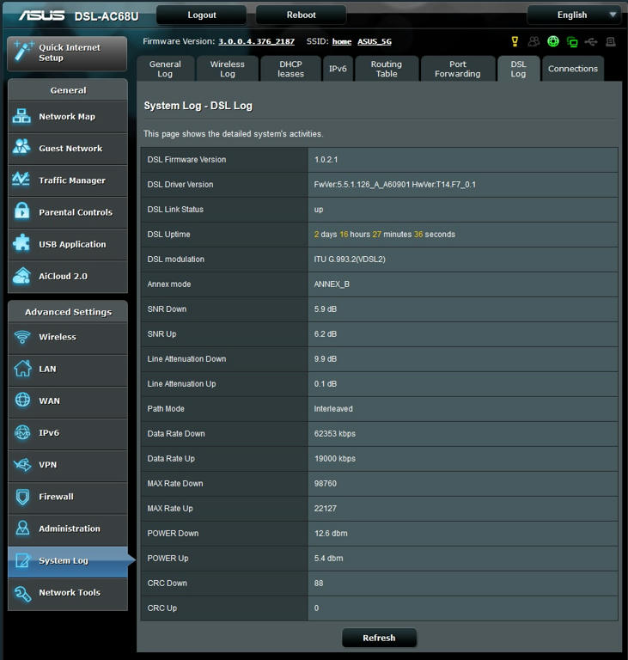The height and width of the screenshot is (660, 628).
Task: Click the Quick Internet Setup wand icon
Action: point(22,51)
